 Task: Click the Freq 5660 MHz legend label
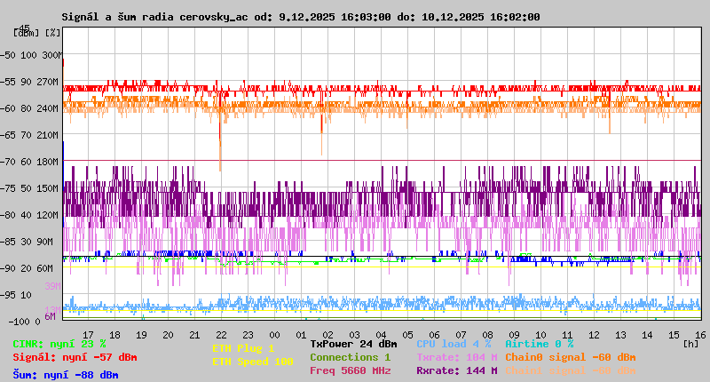pyautogui.click(x=350, y=370)
